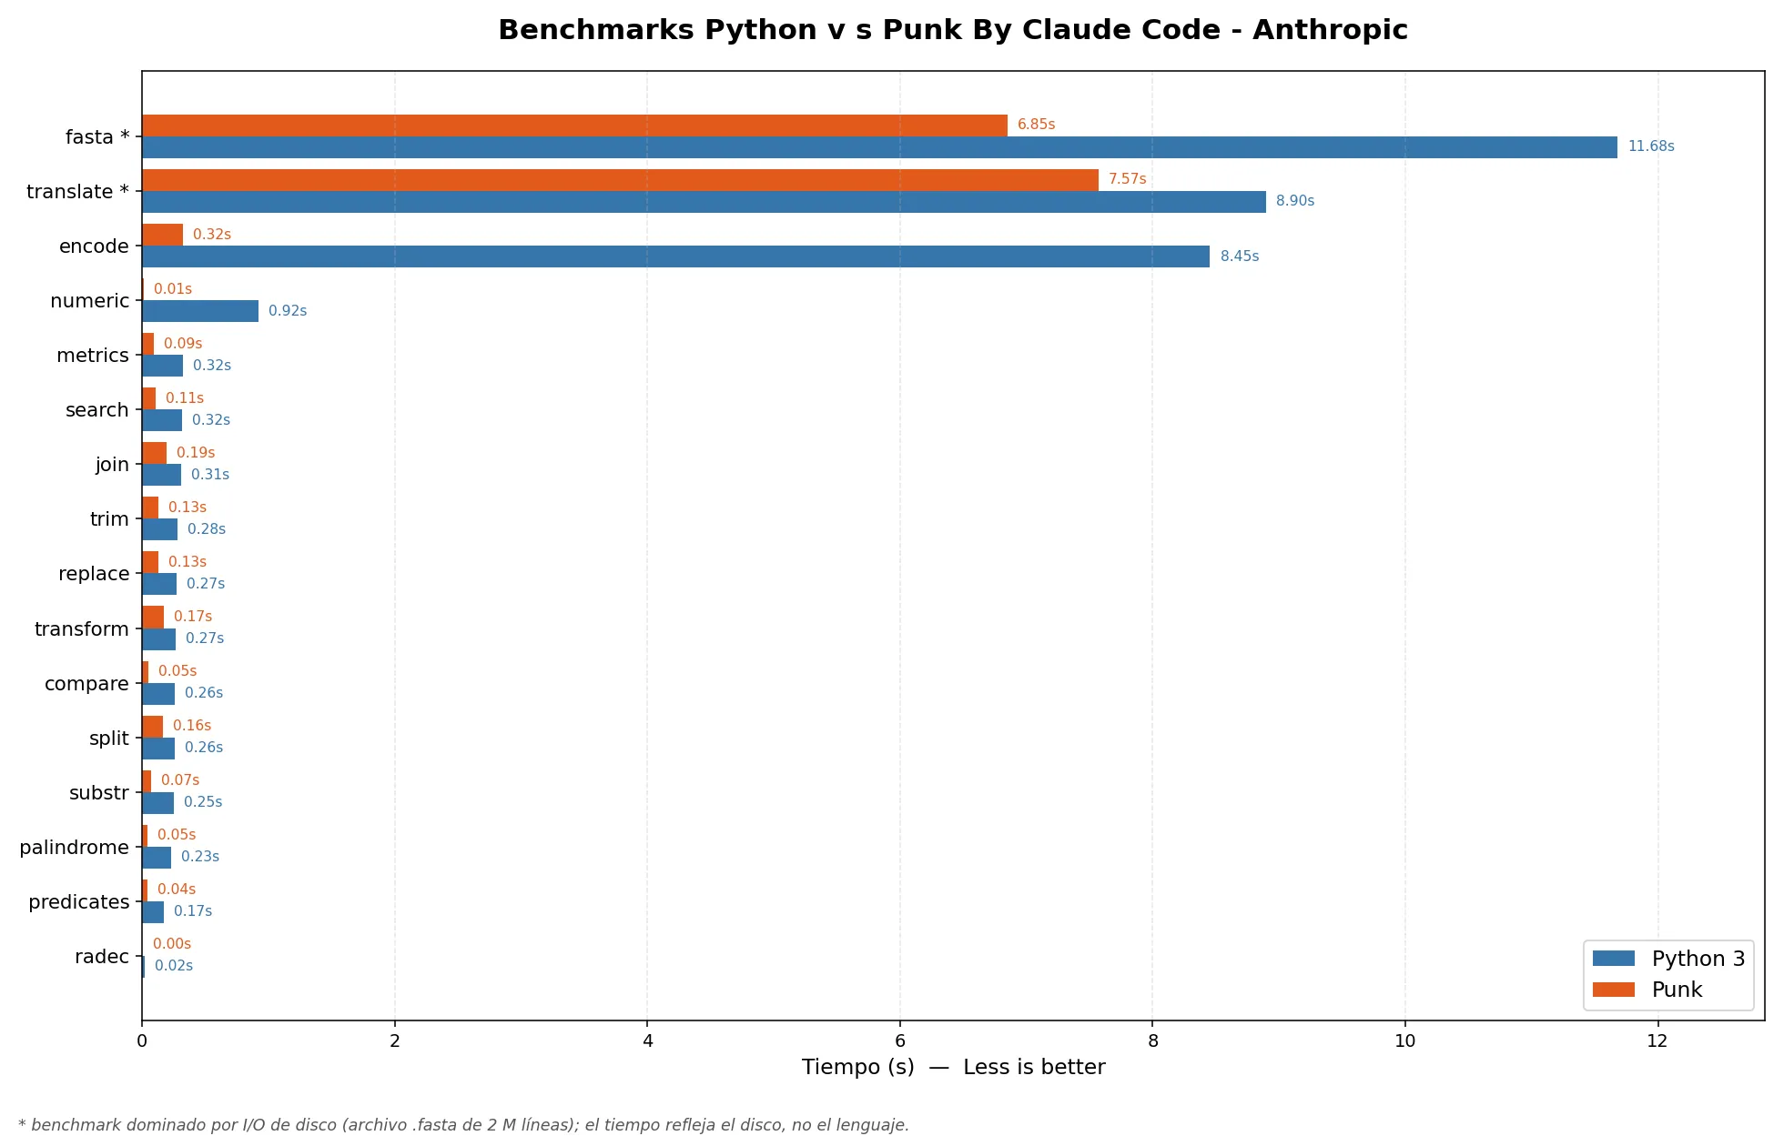The height and width of the screenshot is (1146, 1784).
Task: Click the '0.28s' value label
Action: tap(207, 529)
